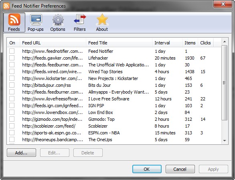The width and height of the screenshot is (235, 180).
Task: Select the http://feeds.ign.com/ignfeed... URL
Action: pyautogui.click(x=53, y=106)
